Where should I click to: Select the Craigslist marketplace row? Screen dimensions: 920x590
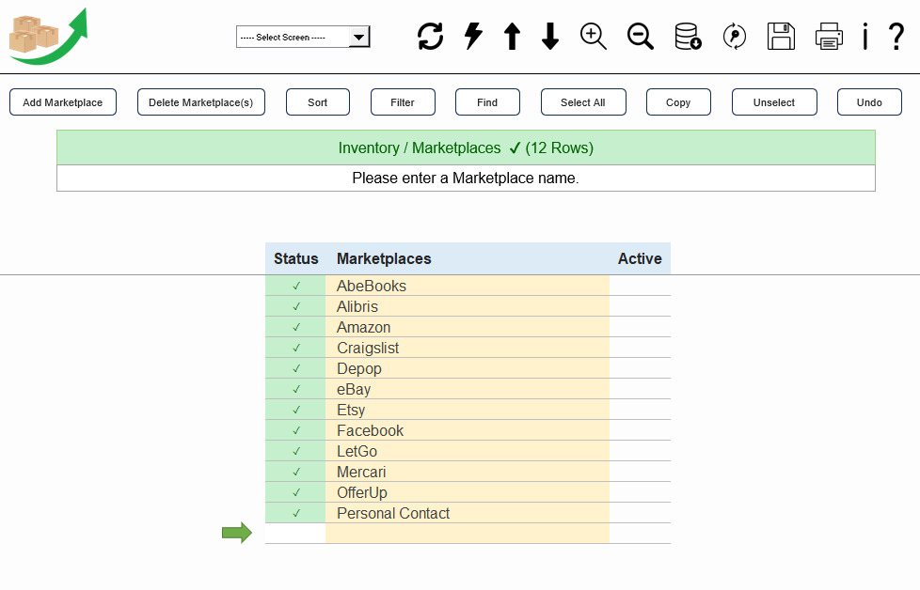coord(467,348)
